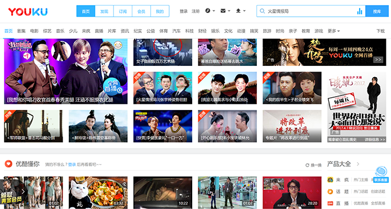Viewport: 391px width, 209px height.
Task: Open the 动漫 category
Action: [x=241, y=31]
